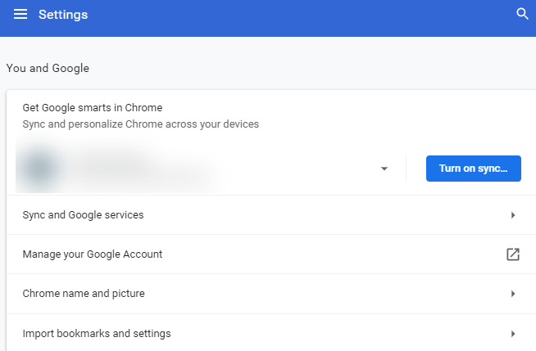
Task: Click the blurred profile avatar
Action: 39,168
